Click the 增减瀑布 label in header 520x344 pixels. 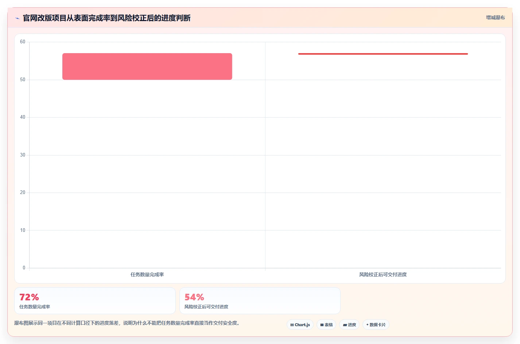[495, 17]
